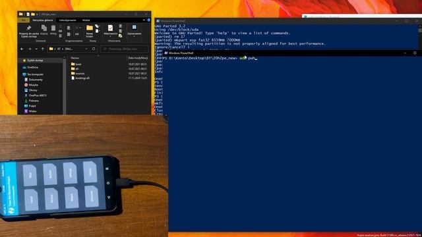Click the rename icon in Organizowanie group
The image size is (422, 237).
click(x=77, y=34)
